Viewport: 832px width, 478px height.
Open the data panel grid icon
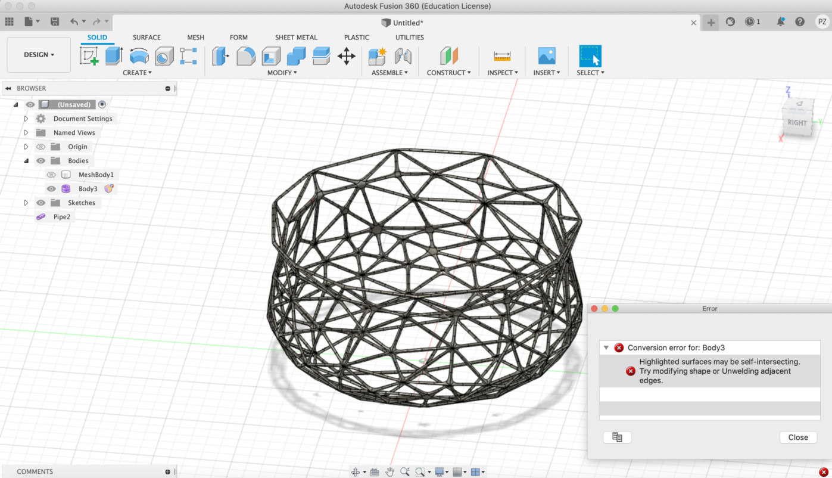tap(9, 22)
